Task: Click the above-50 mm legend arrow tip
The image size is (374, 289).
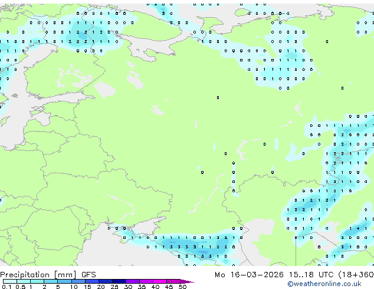Action: 187,281
